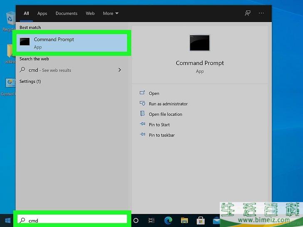Image resolution: width=303 pixels, height=227 pixels.
Task: Open the feedback person icon
Action: [248, 13]
